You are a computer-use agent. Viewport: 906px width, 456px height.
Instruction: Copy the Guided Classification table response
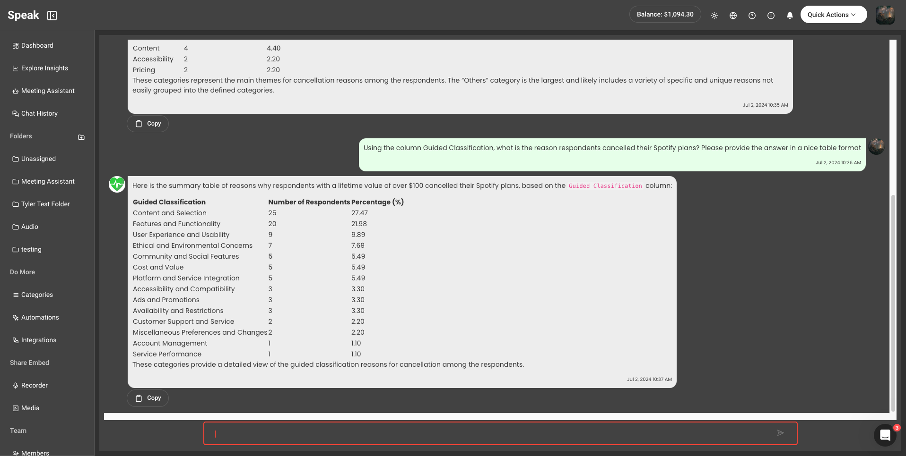point(148,398)
